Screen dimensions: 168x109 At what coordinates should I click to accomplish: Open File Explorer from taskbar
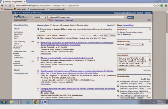pos(12,102)
